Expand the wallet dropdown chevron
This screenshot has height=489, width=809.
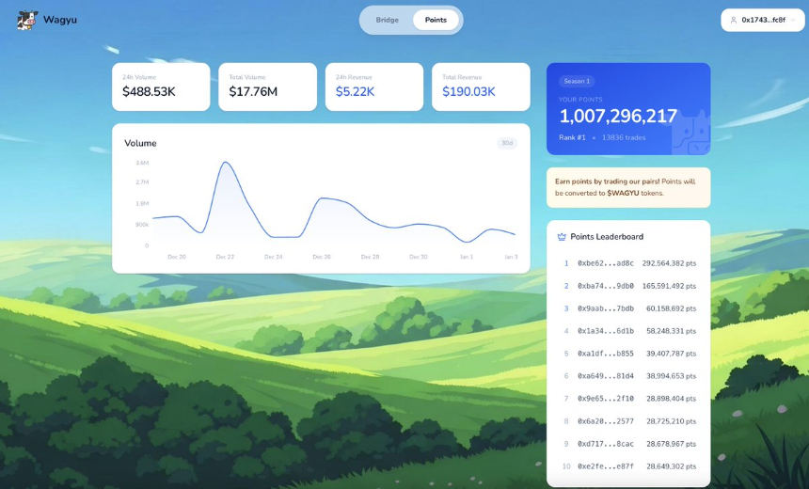click(793, 20)
